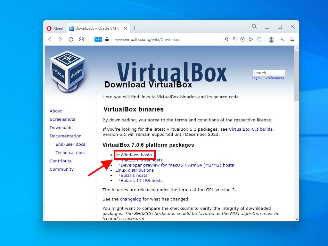Open the browser profile avatar
Viewport: 328px width, 246px height.
click(271, 39)
